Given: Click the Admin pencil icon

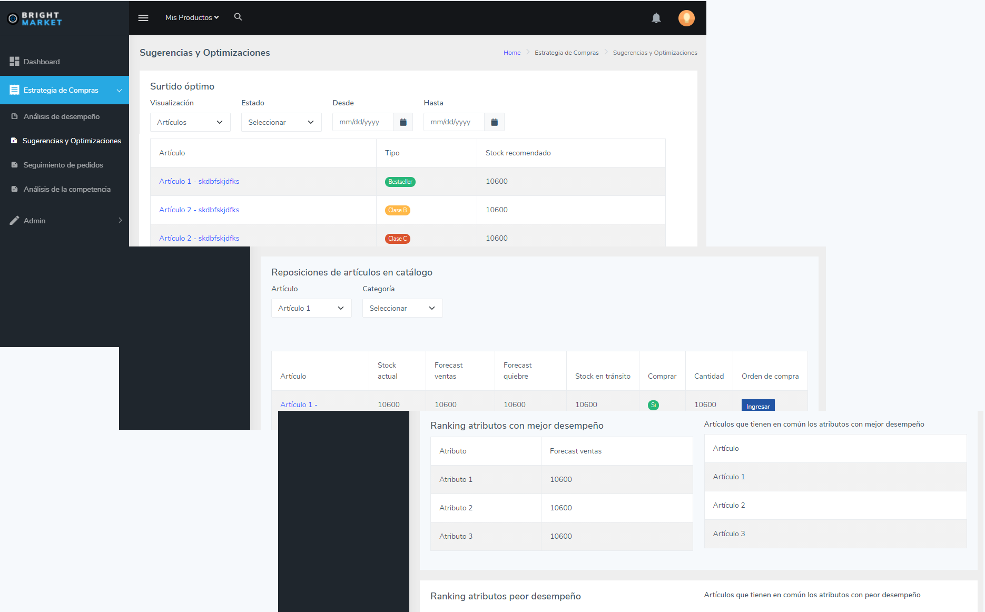Looking at the screenshot, I should (14, 221).
